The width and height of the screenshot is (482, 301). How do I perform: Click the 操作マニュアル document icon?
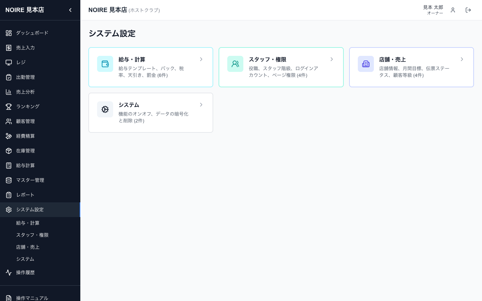click(x=9, y=298)
